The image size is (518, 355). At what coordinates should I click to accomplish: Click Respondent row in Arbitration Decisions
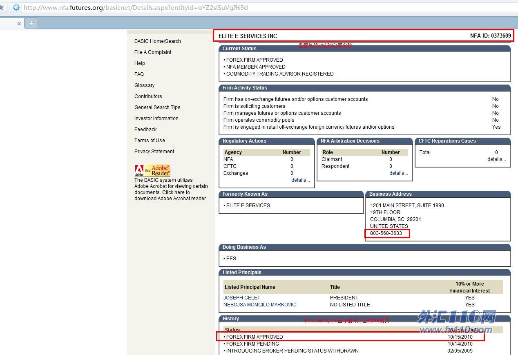coord(365,166)
